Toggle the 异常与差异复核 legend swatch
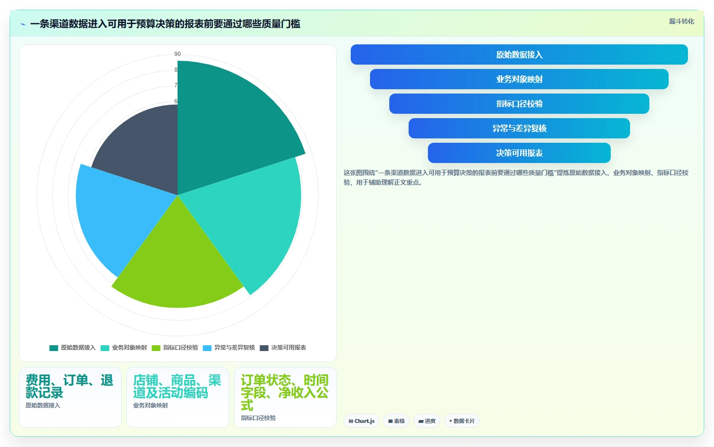This screenshot has height=447, width=714. [207, 348]
